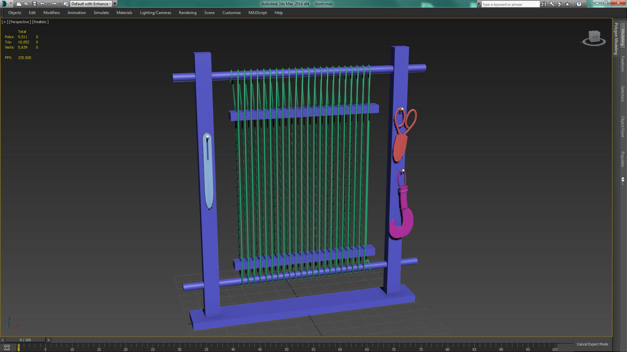
Task: Click the 'FPS:' value 325.505
Action: 24,58
